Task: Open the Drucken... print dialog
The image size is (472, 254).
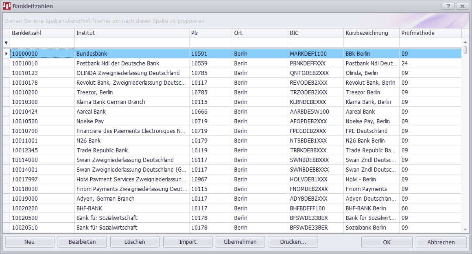Action: (x=293, y=242)
